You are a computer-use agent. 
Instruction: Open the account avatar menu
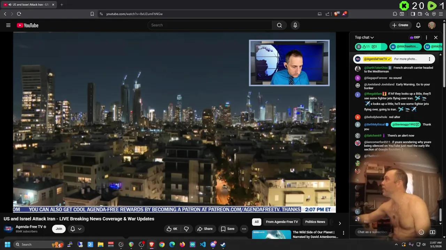pyautogui.click(x=432, y=25)
